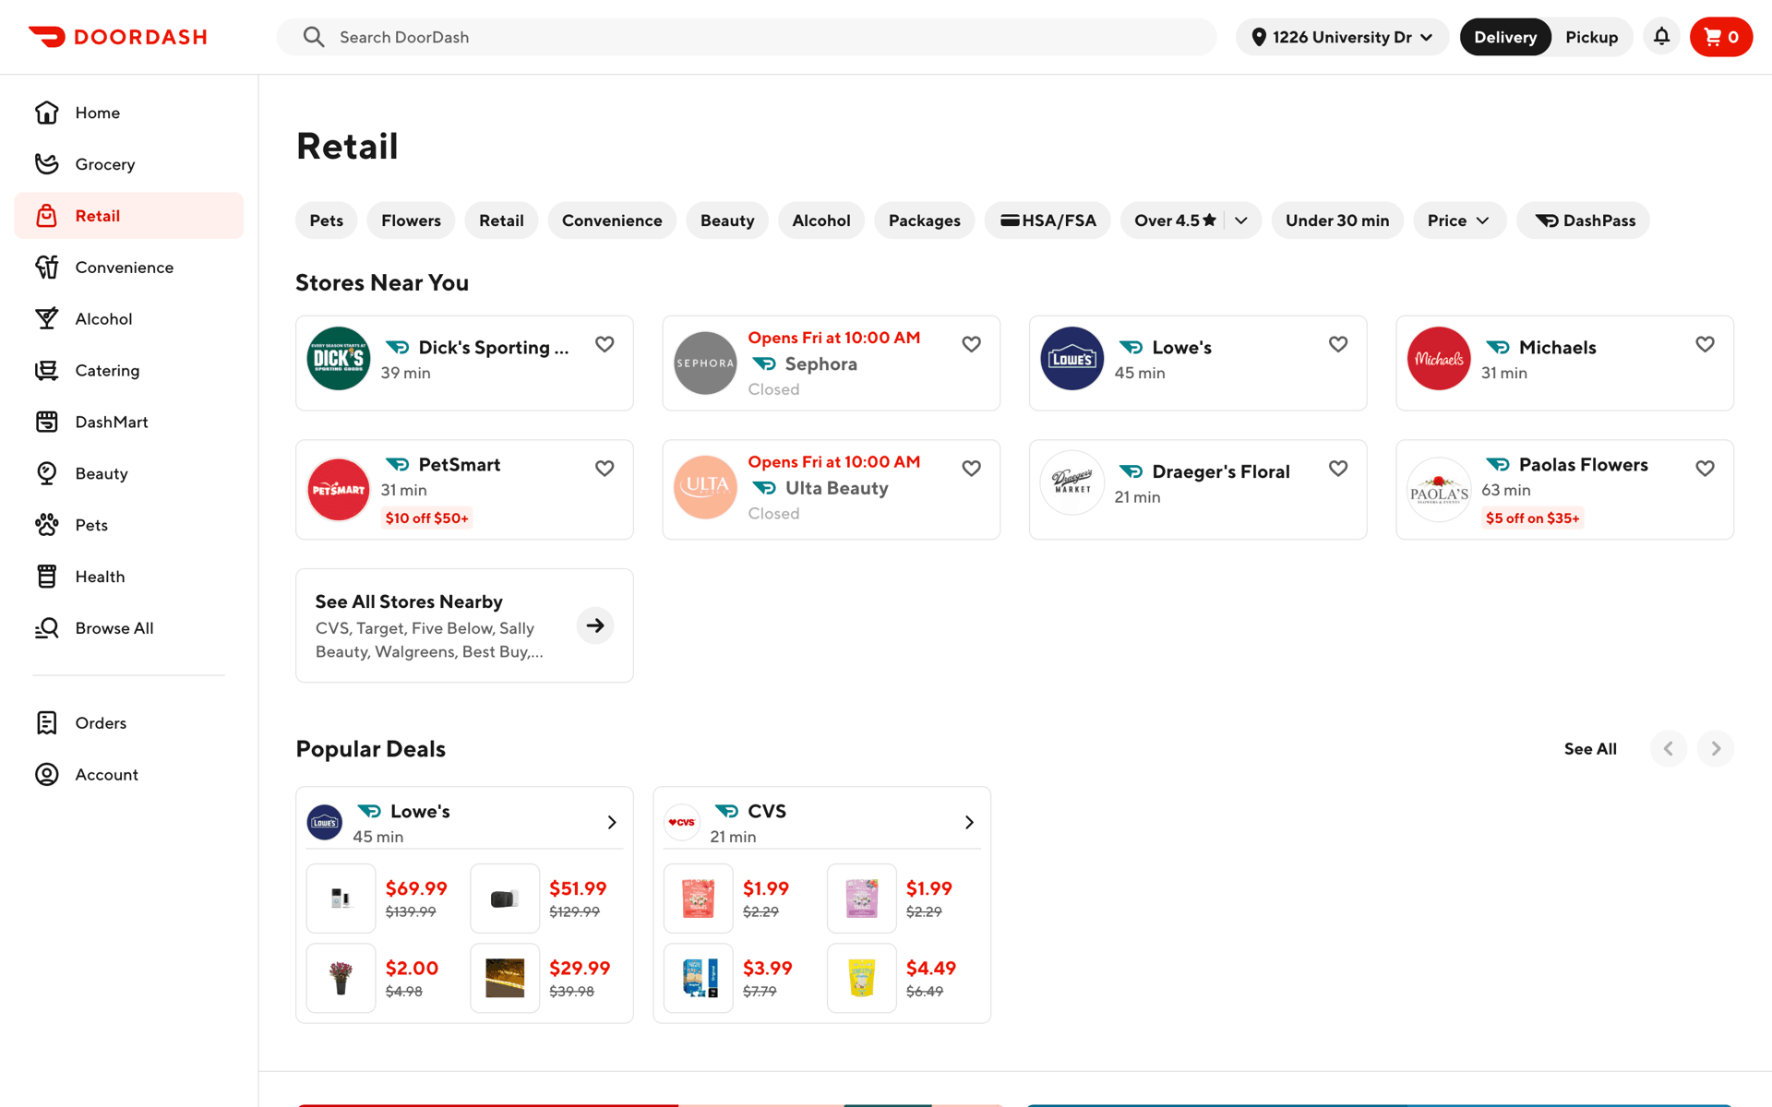
Task: Filter by DashPass stores
Action: point(1584,220)
